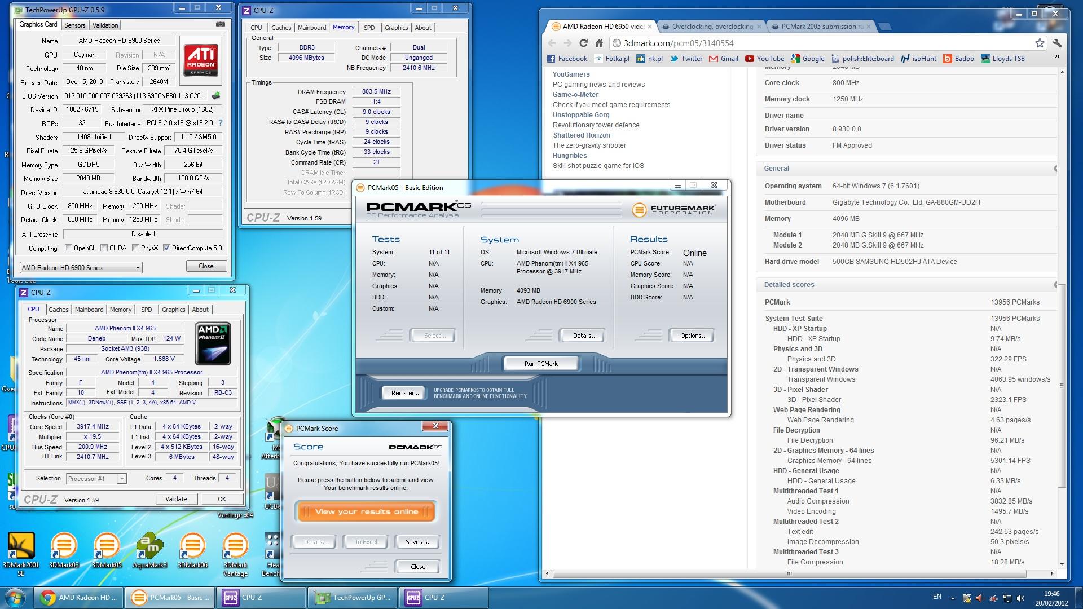Open AquaMark3 desktop shortcut
Screen dimensions: 1083x609
click(149, 550)
